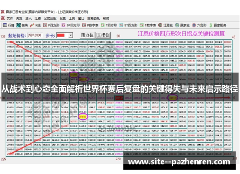Open the 行情 market quotes toolbar icon
240x174 pixels.
tap(5, 25)
